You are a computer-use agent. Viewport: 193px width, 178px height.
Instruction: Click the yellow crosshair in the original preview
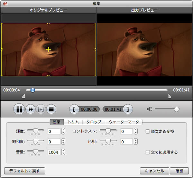pos(48,50)
